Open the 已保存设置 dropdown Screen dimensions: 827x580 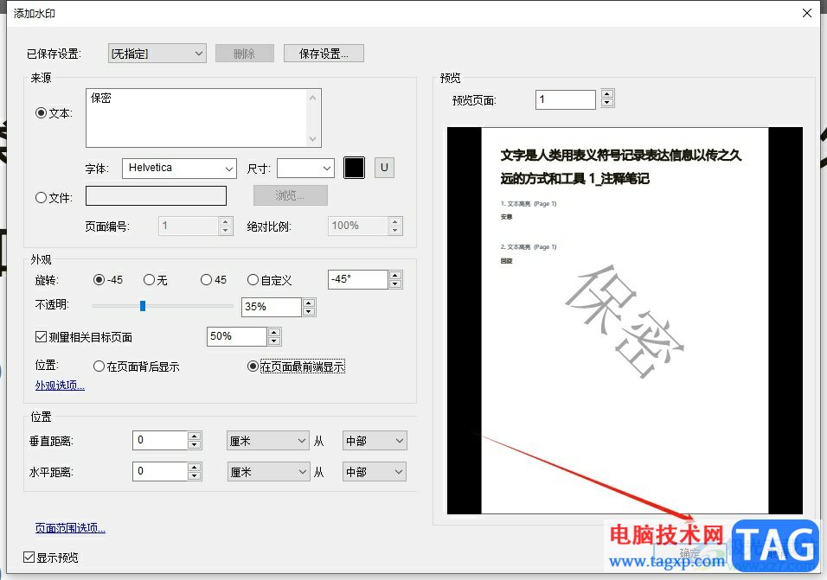[157, 54]
